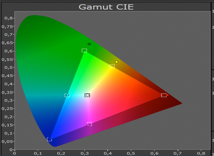
Task: Click the 0,35 vertical axis label
Action: click(7, 92)
